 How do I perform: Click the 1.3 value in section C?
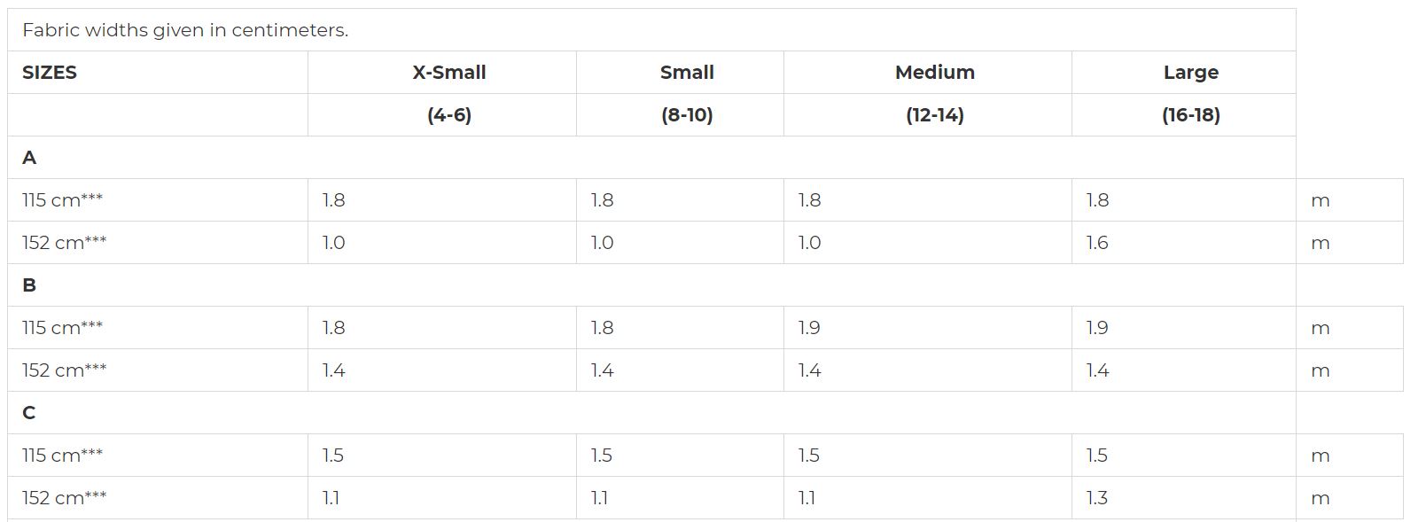click(1097, 498)
